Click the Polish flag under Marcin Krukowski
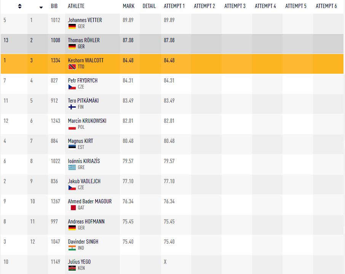This screenshot has height=274, width=345. click(72, 127)
